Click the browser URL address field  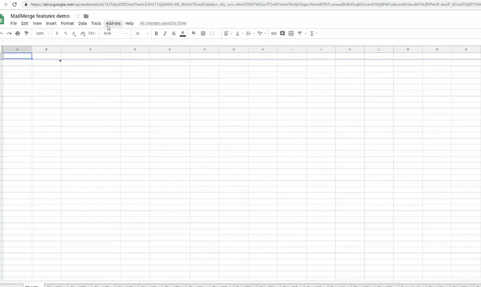(x=254, y=5)
